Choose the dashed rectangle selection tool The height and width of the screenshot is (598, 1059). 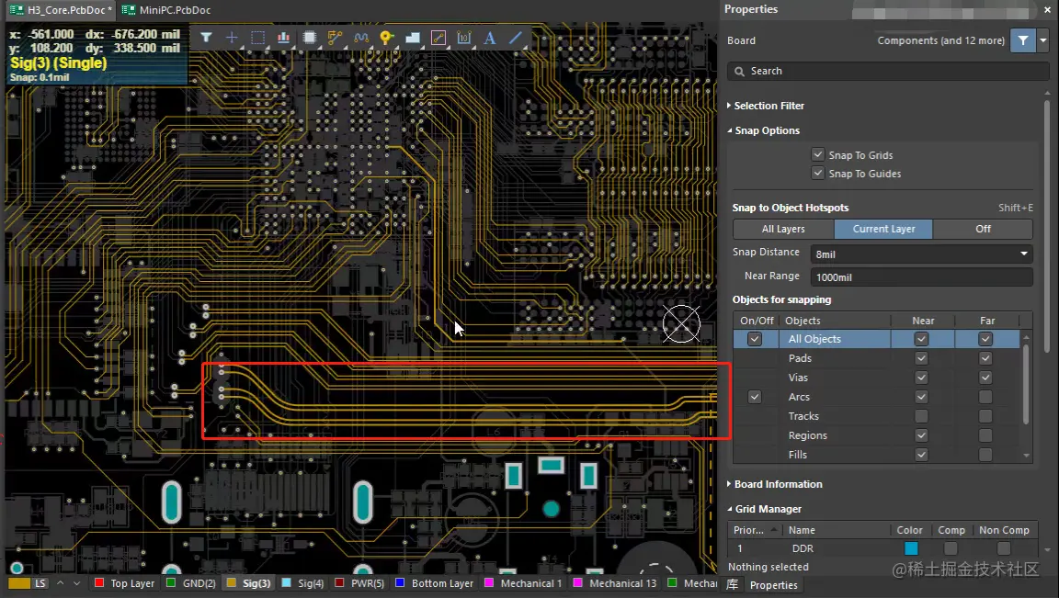[258, 38]
